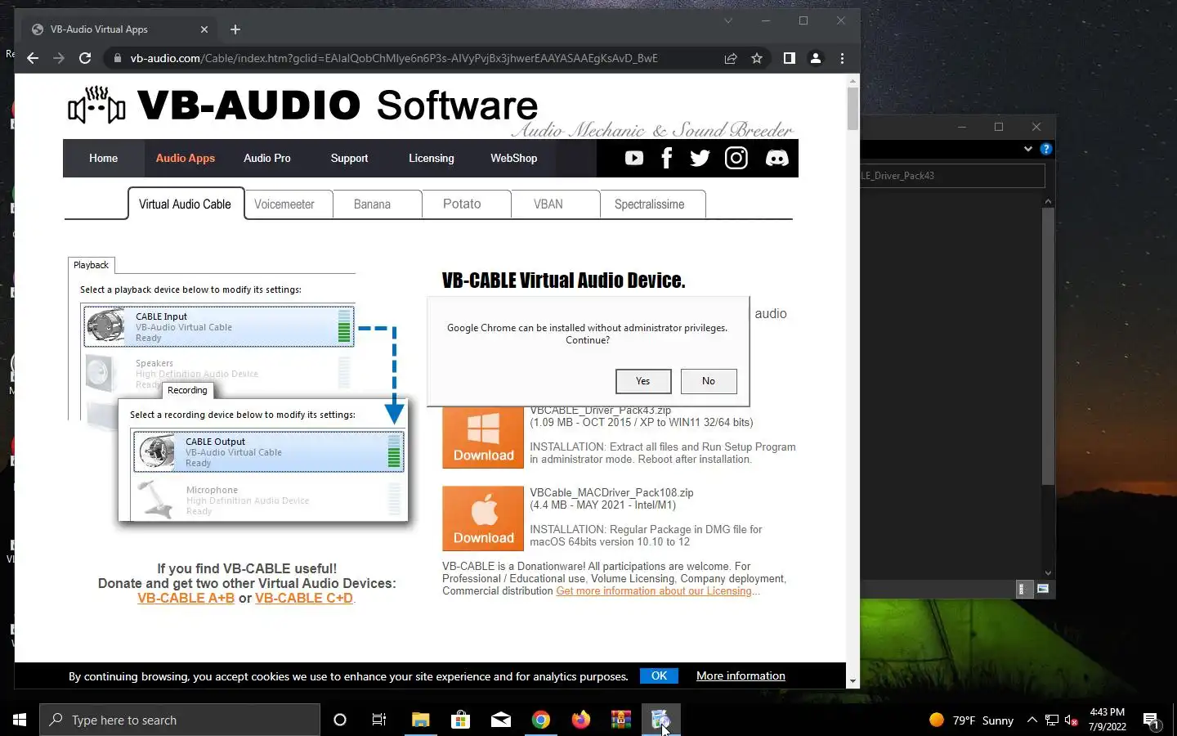Click the VB-Audio speaker logo
The image size is (1177, 736).
[96, 105]
